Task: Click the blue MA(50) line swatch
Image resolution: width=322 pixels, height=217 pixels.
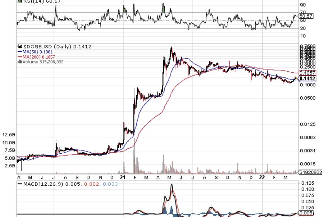Action: tap(20, 52)
